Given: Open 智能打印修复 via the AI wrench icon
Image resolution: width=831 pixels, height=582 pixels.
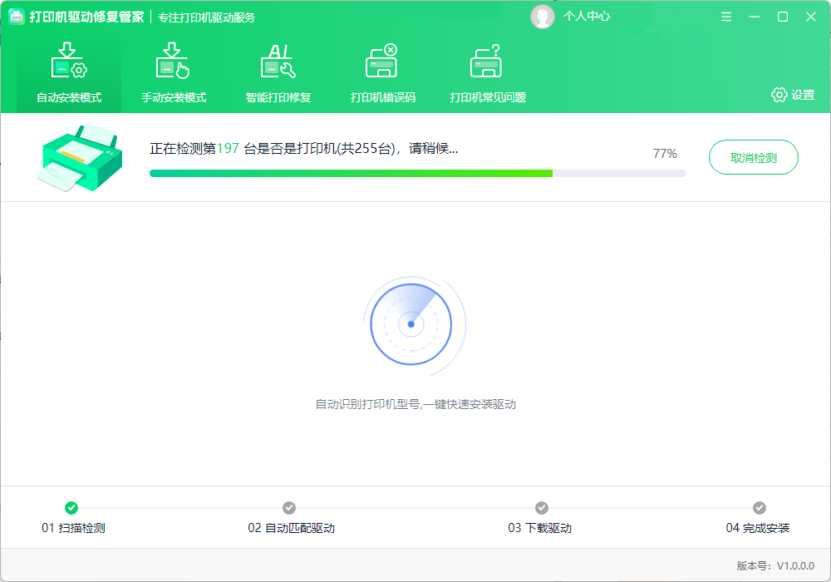Looking at the screenshot, I should (277, 61).
